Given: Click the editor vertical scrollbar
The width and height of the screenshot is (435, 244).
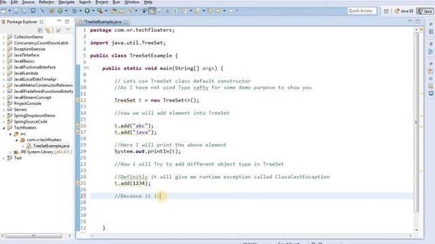Looking at the screenshot, I should click(417, 122).
